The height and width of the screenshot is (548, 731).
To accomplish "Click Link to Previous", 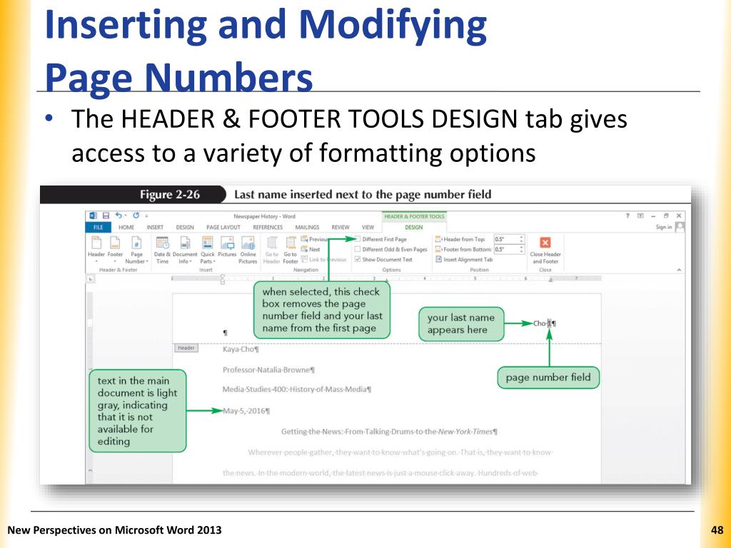I will tap(323, 260).
